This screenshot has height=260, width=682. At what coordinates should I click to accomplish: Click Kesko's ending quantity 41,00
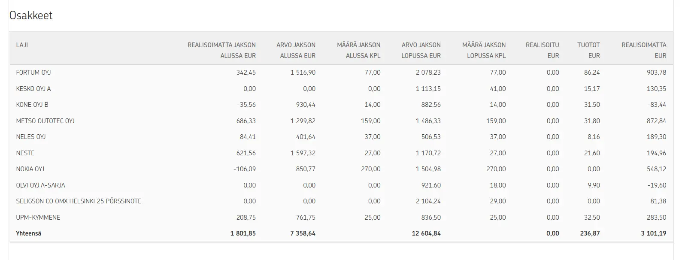tap(498, 89)
